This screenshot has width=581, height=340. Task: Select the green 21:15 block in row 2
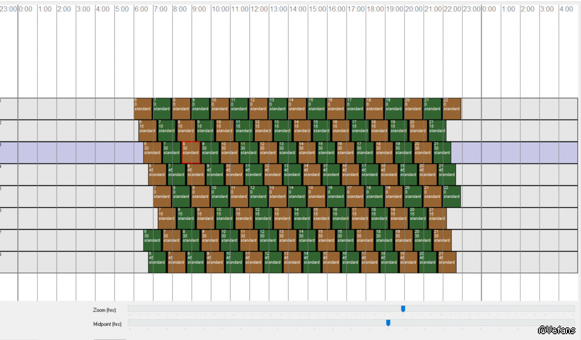pos(437,131)
